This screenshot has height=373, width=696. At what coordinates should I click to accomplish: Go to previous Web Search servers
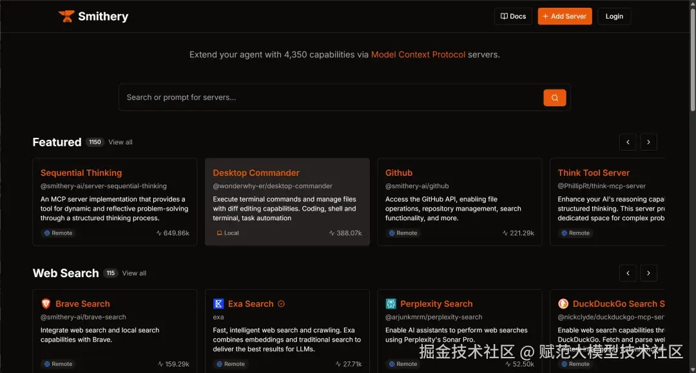628,273
